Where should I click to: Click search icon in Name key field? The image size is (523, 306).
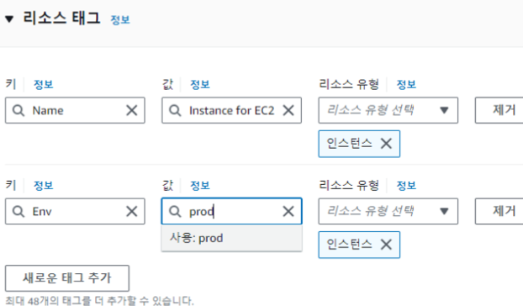coord(18,110)
